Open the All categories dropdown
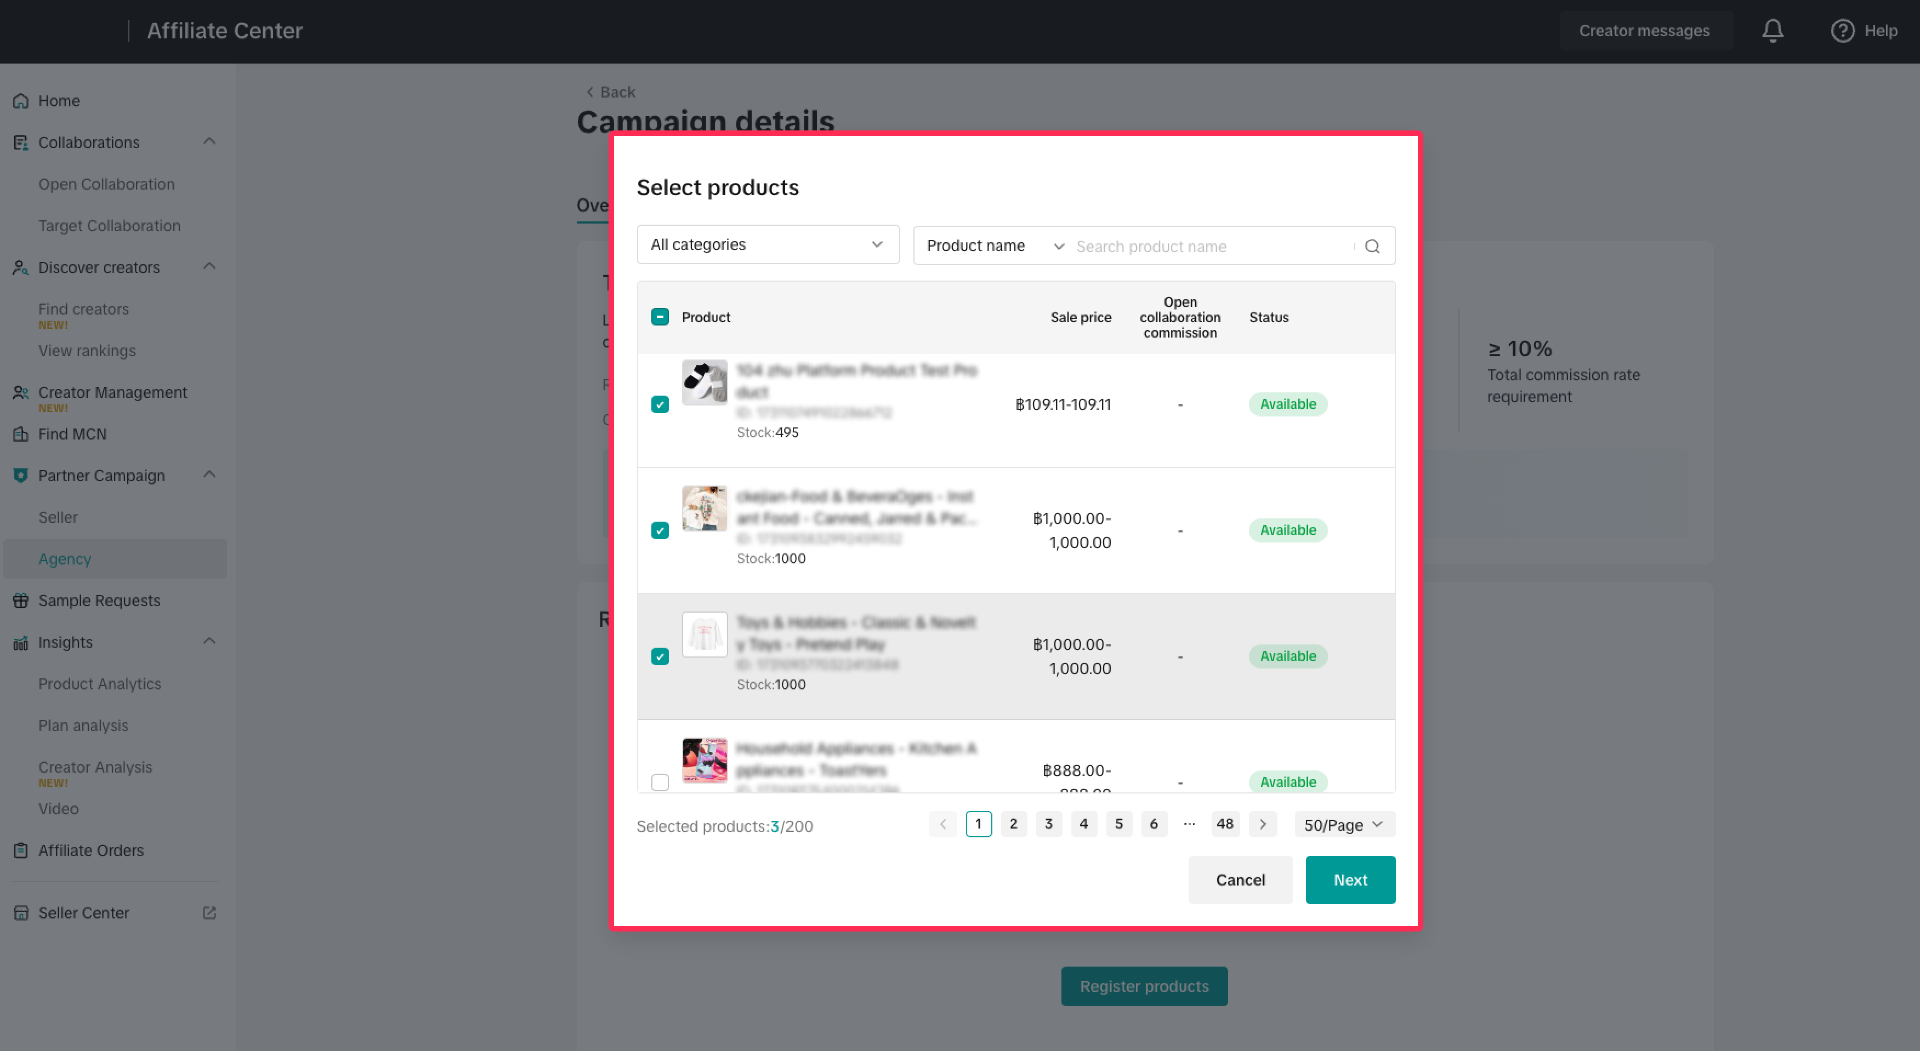This screenshot has width=1920, height=1051. click(768, 244)
